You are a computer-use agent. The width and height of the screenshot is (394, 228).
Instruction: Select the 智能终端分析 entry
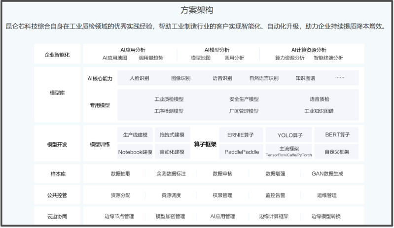click(328, 58)
